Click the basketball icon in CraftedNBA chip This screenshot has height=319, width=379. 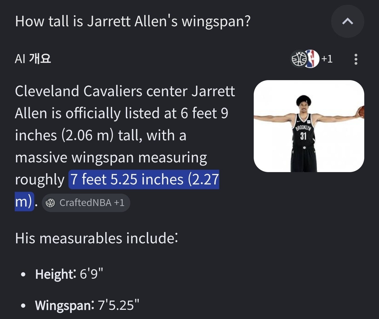[x=50, y=203]
